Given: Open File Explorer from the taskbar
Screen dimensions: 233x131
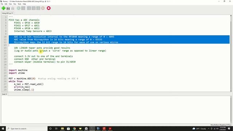Looking at the screenshot, I should (62, 128).
